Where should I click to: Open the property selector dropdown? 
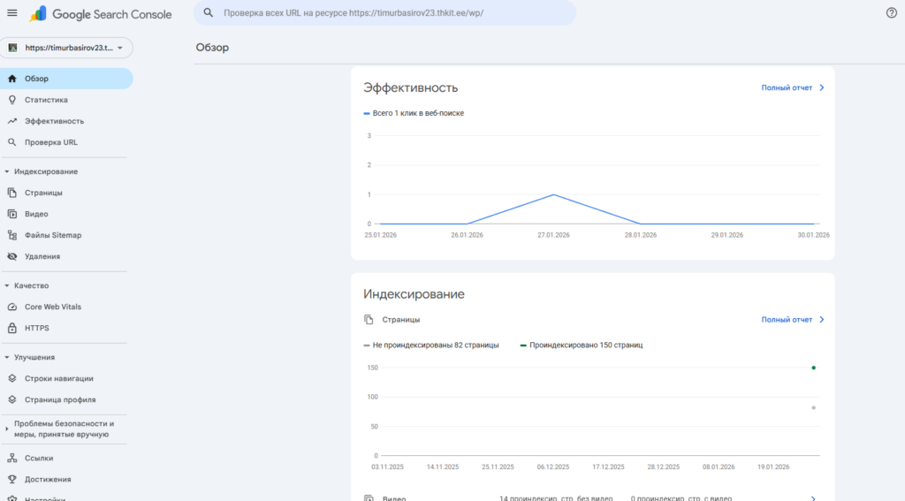66,48
